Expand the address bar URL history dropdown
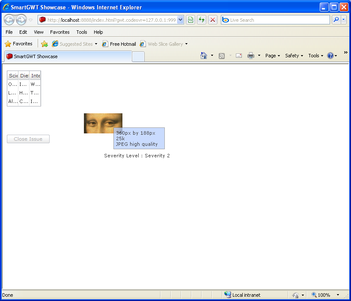This screenshot has height=301, width=351. pyautogui.click(x=181, y=20)
